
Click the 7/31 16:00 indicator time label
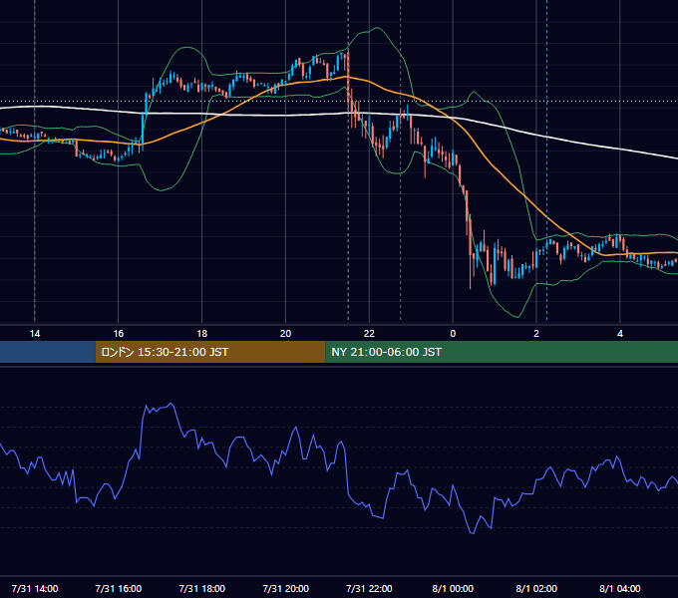(118, 588)
